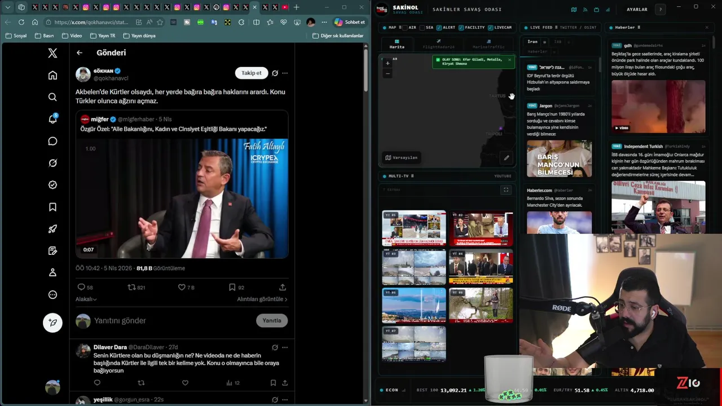Play the Özgür Özel quoted video
Screen dimensions: 722x406
tap(182, 198)
